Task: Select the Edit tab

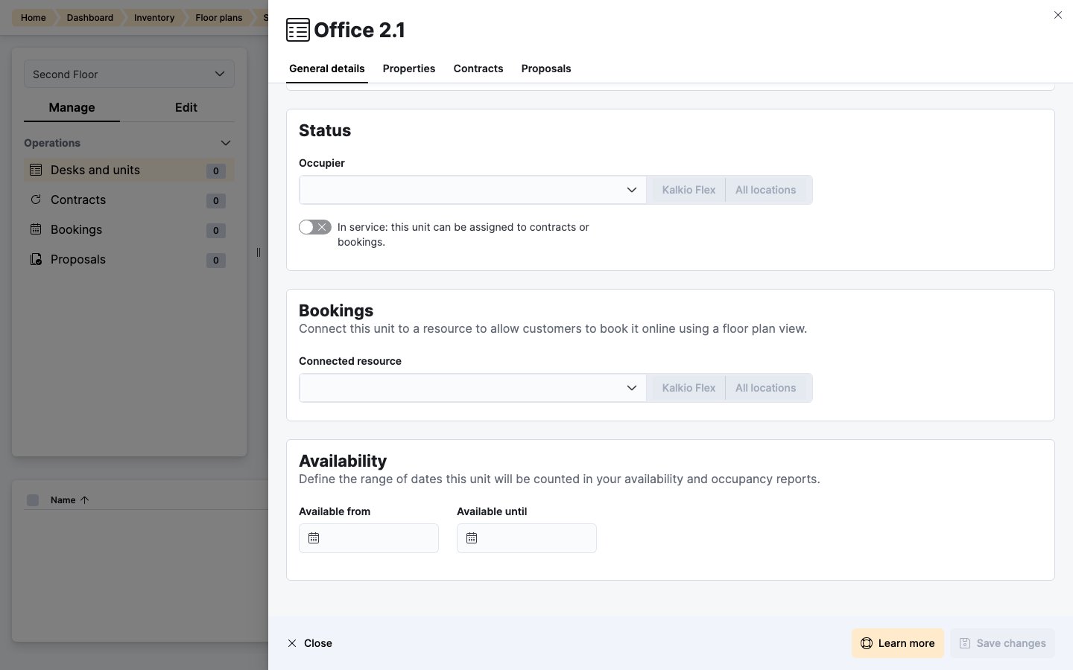Action: pyautogui.click(x=186, y=107)
